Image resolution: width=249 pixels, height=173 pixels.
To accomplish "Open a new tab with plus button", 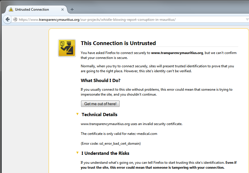I will coord(72,10).
